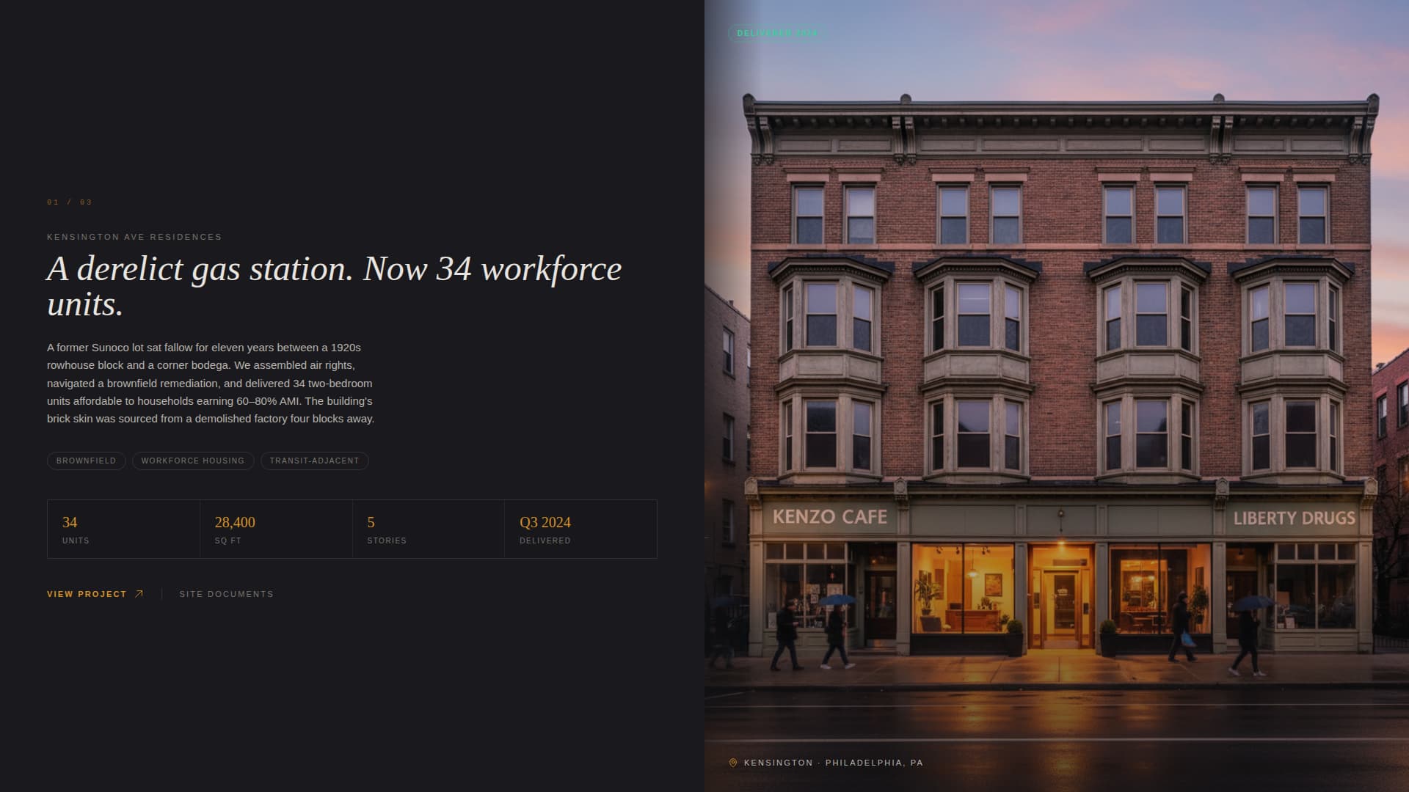Select the TRANSIT-ADJACENT tag

point(314,461)
